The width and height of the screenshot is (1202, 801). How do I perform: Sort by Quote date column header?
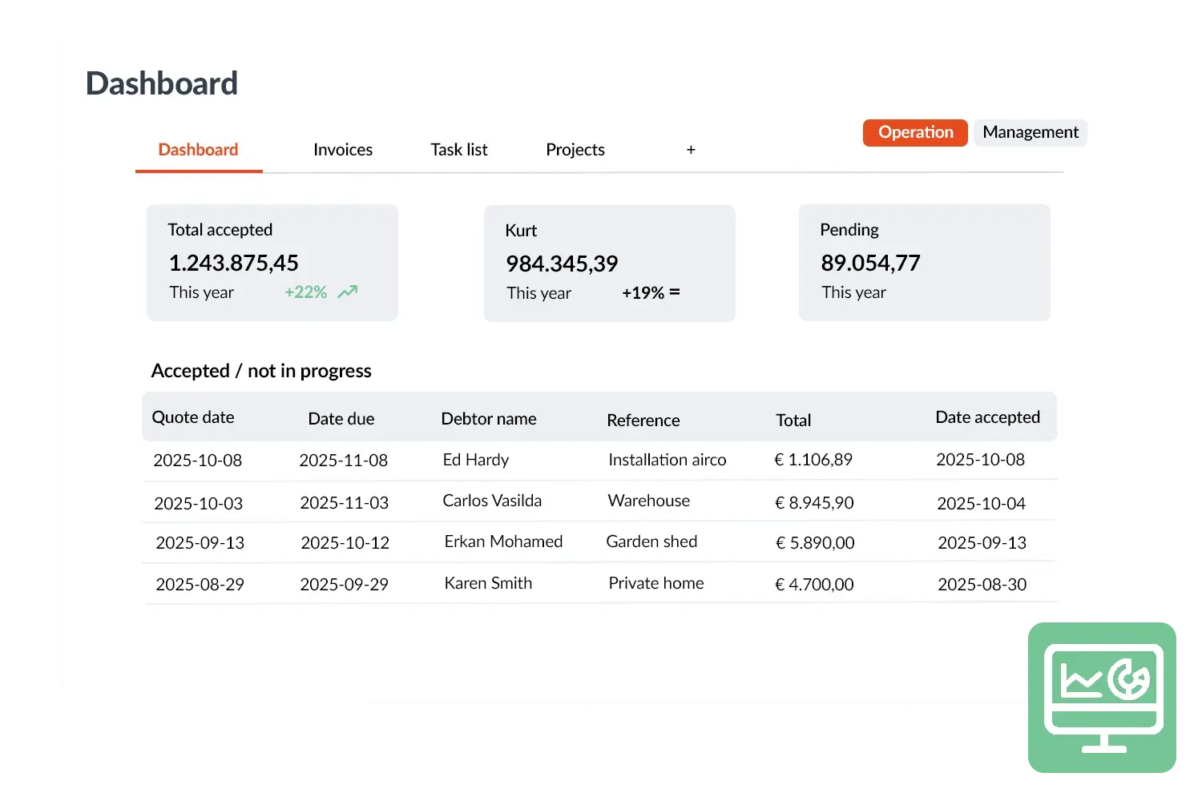pos(193,417)
